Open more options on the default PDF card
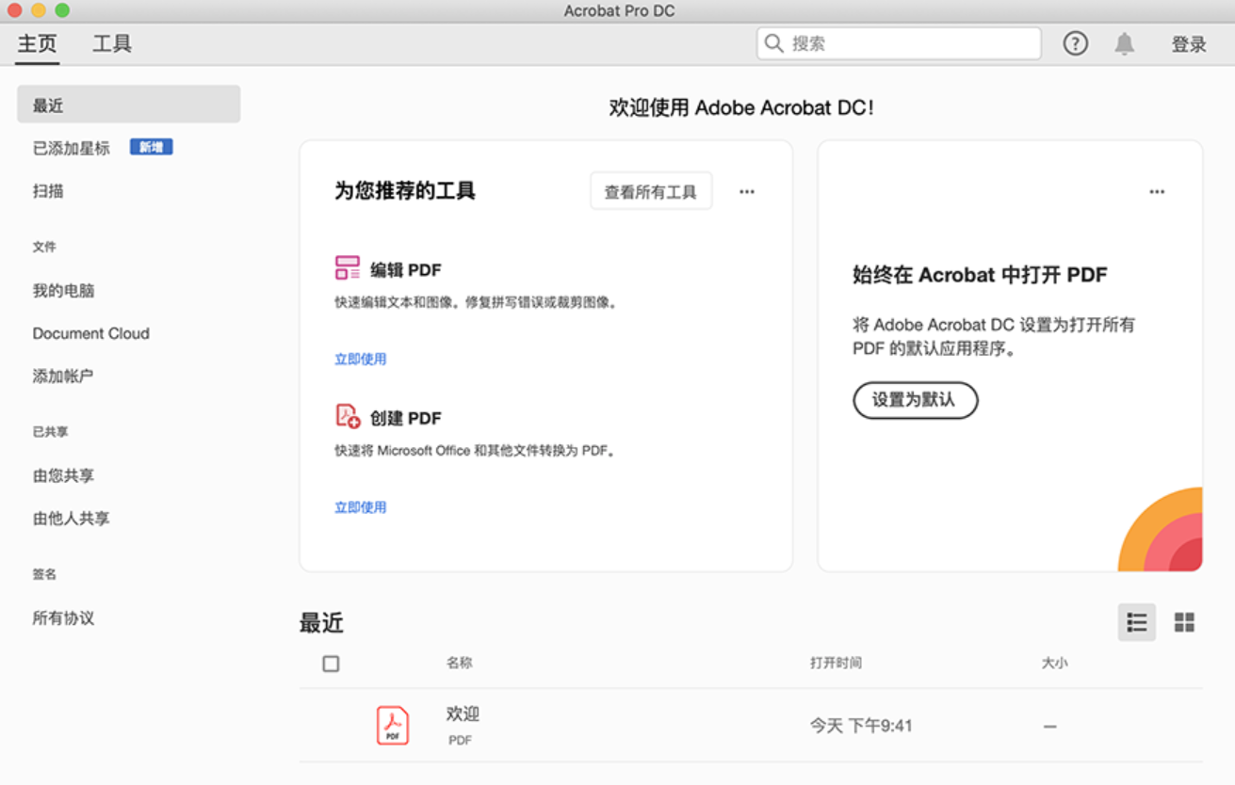This screenshot has height=785, width=1235. click(x=1157, y=191)
